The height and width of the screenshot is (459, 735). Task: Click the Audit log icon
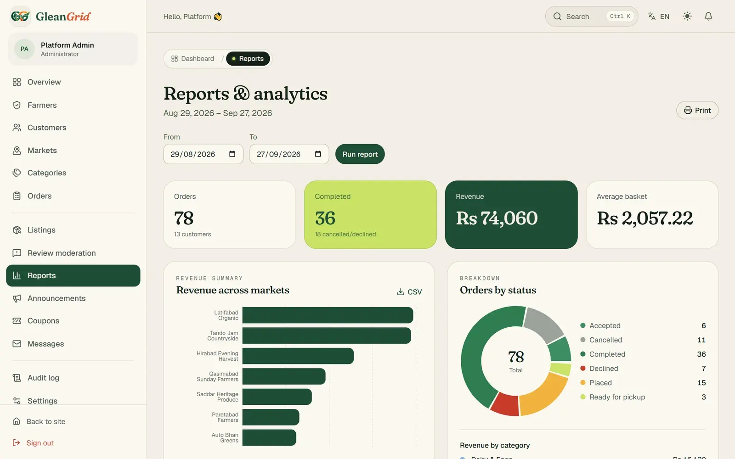[17, 378]
